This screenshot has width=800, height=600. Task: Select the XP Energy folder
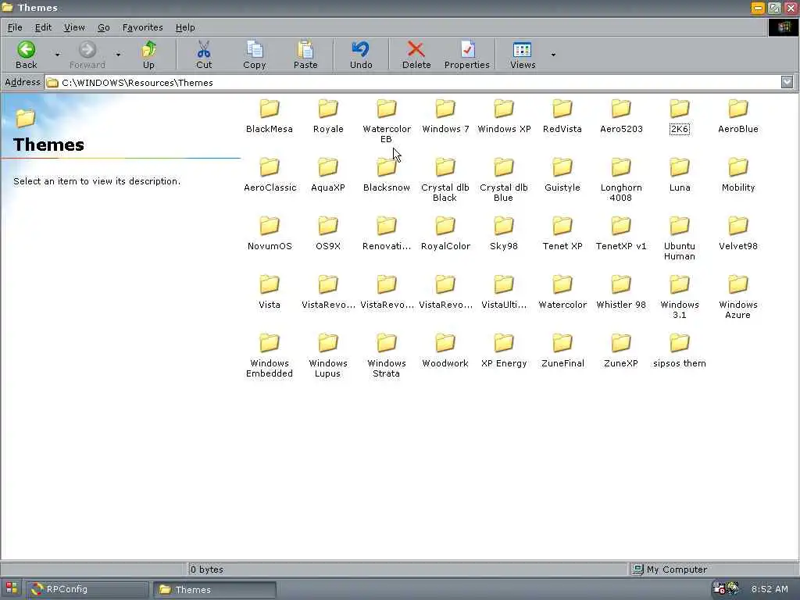pos(504,351)
